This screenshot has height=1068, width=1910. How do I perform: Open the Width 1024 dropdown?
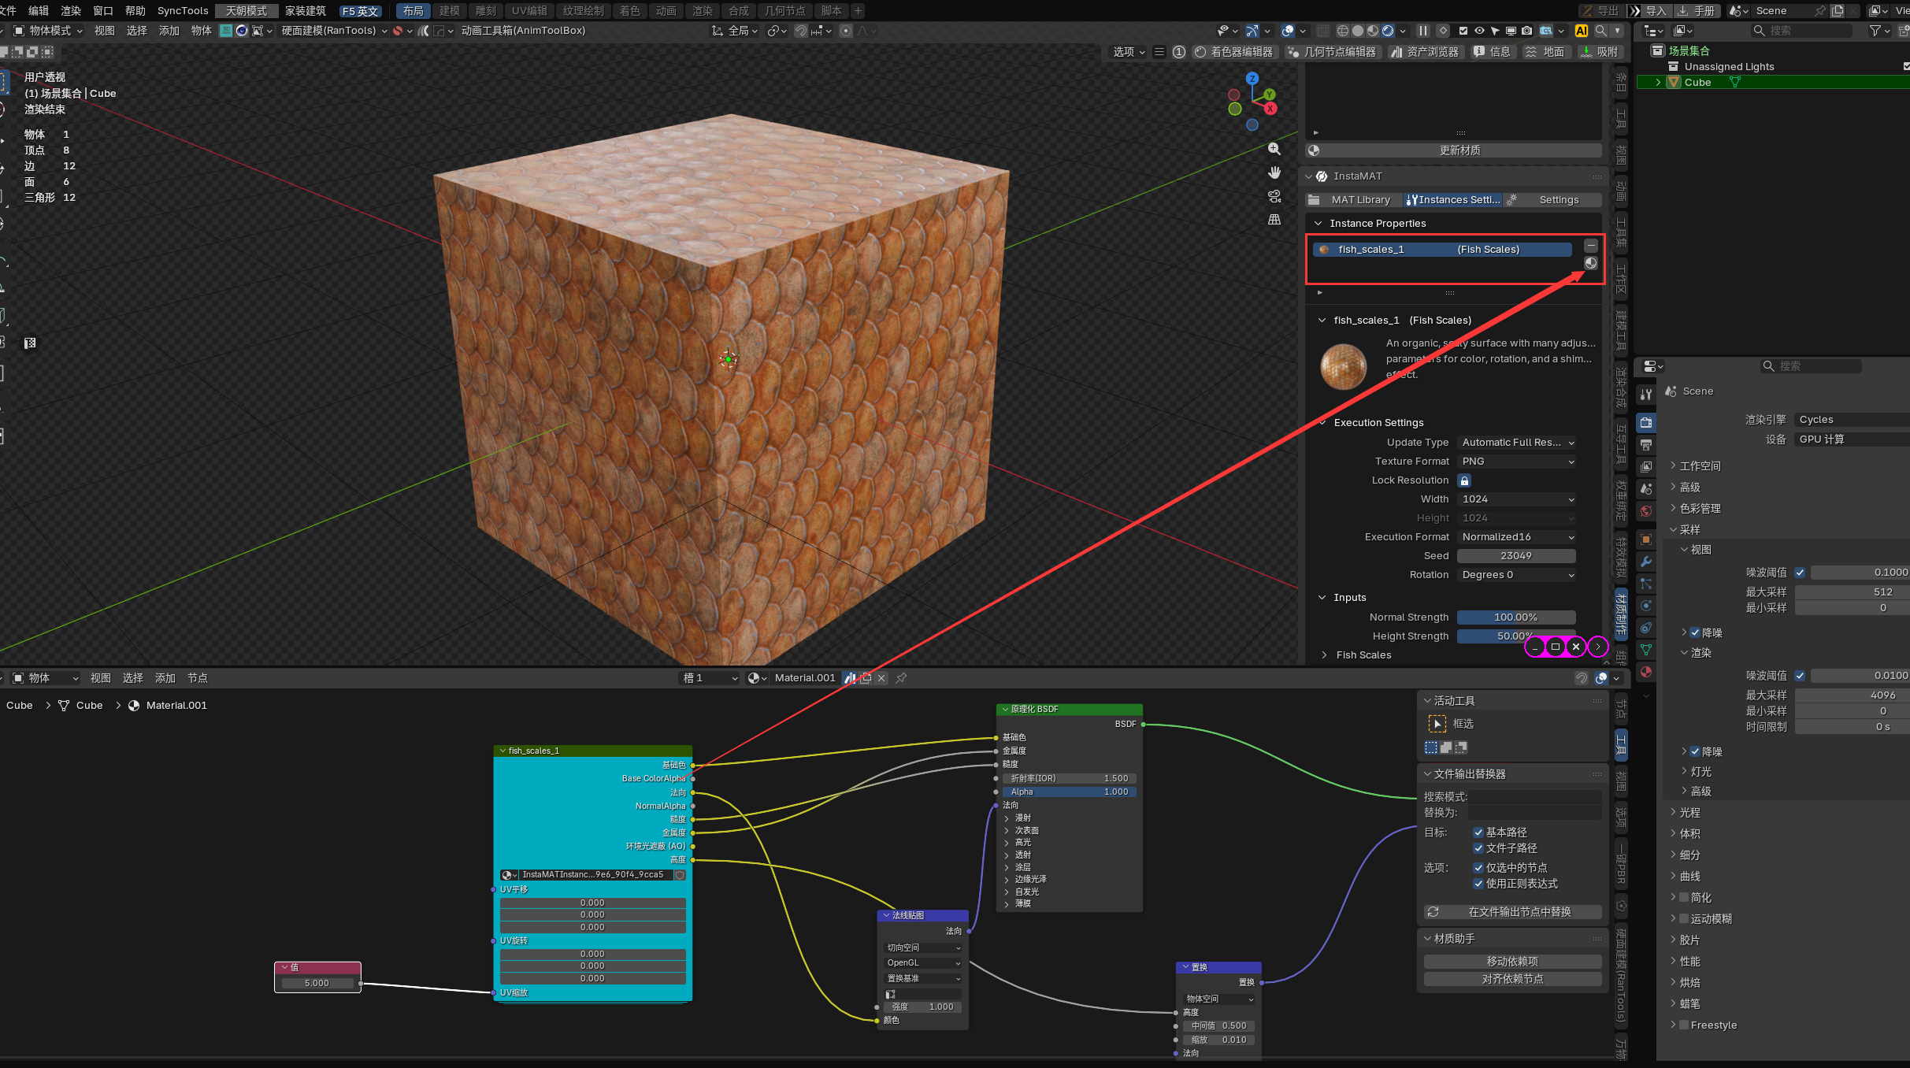1516,499
